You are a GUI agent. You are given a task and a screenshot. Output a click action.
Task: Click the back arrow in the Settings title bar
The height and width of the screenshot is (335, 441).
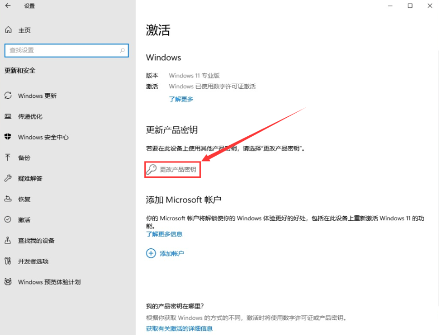point(8,6)
